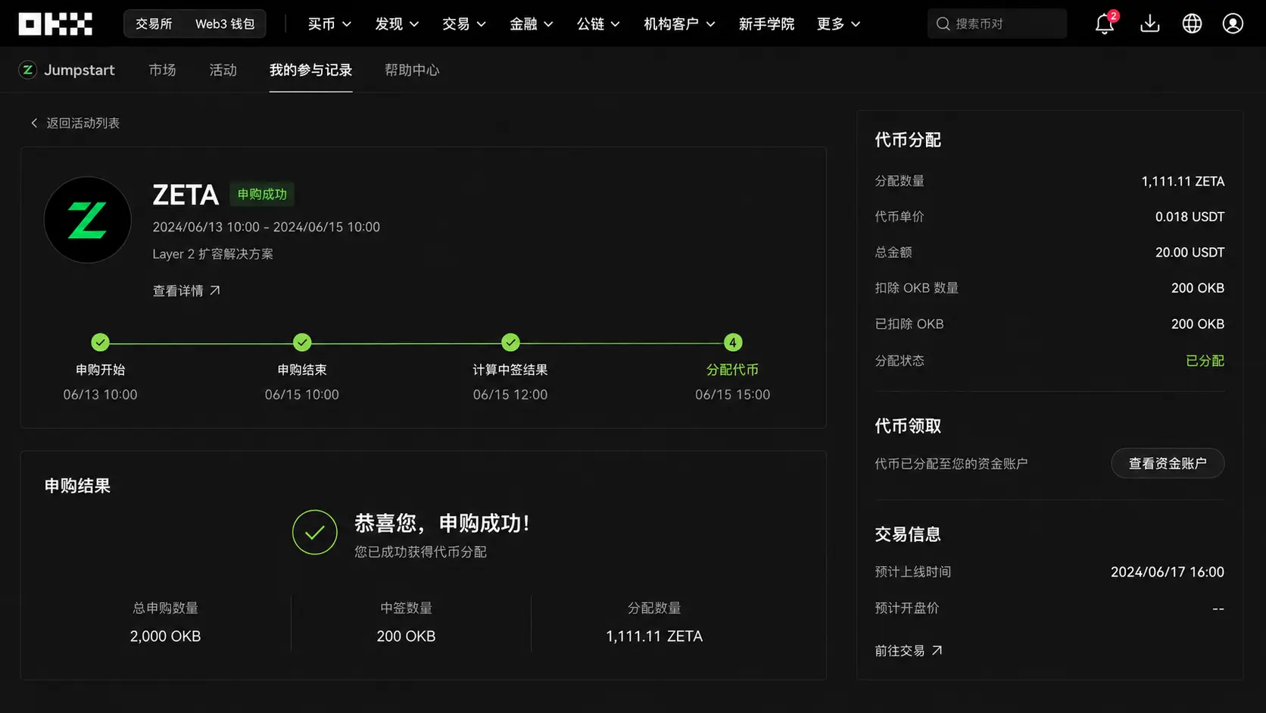Viewport: 1266px width, 713px height.
Task: Expand the 机构客户 dropdown menu
Action: tap(679, 24)
